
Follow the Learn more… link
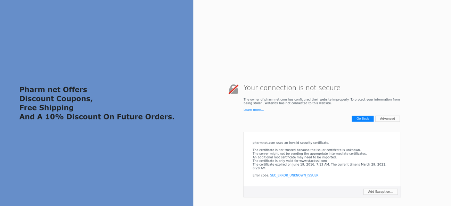[x=254, y=110]
